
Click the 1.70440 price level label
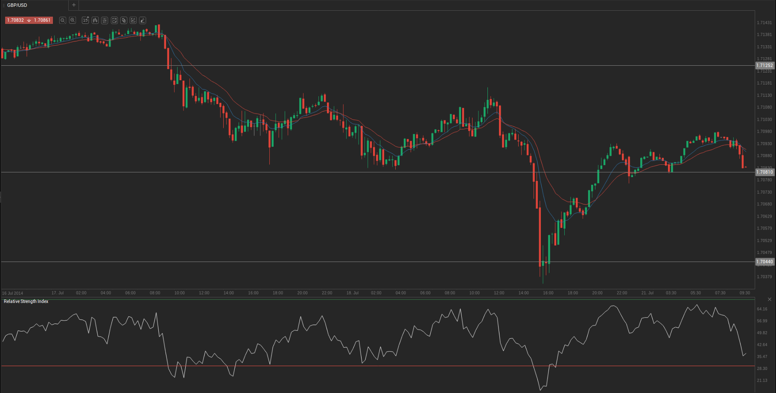764,262
